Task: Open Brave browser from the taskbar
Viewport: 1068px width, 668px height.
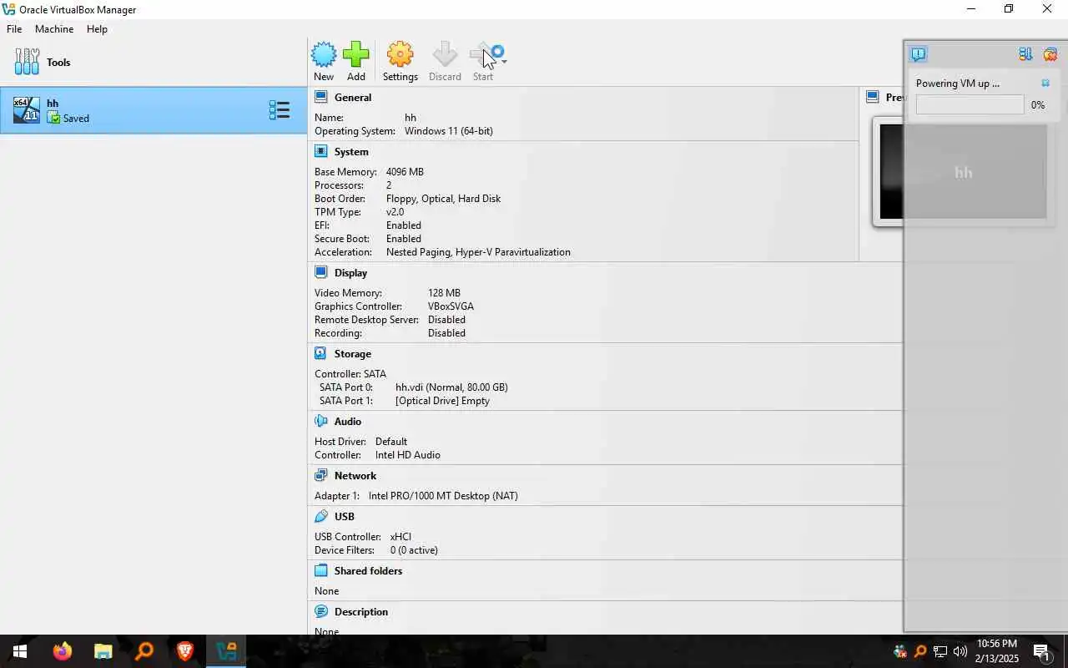Action: coord(185,651)
